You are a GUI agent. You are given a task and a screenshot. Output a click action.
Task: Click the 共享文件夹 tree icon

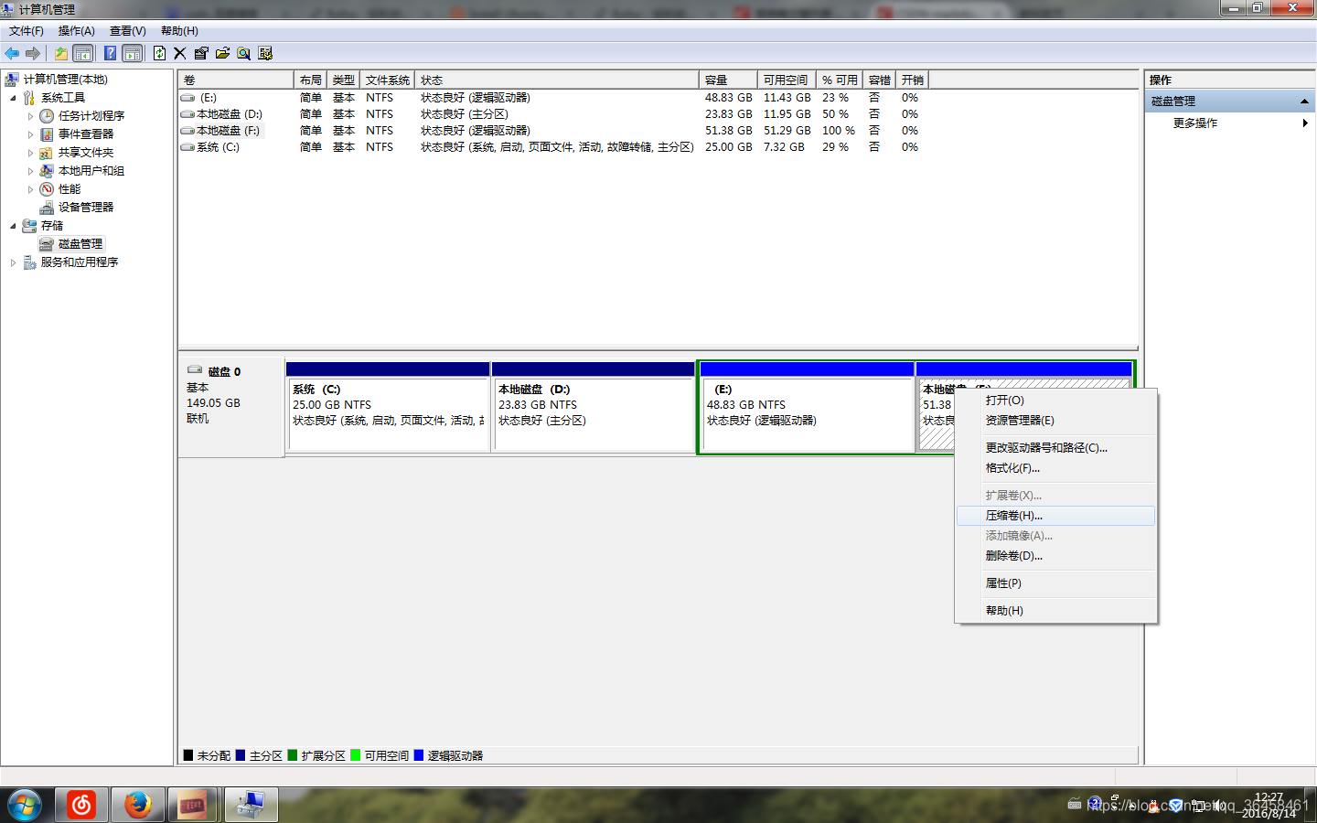click(x=47, y=153)
